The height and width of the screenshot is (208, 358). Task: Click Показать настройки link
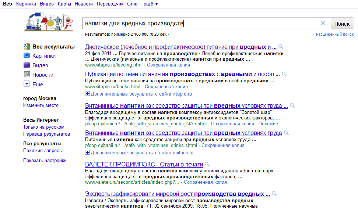pos(45,160)
